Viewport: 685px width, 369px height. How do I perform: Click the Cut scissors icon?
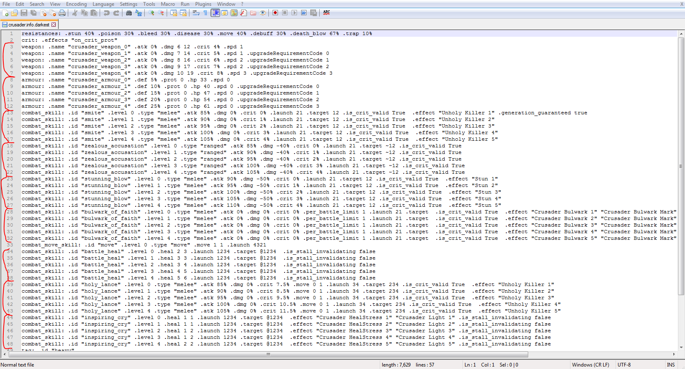tap(75, 13)
